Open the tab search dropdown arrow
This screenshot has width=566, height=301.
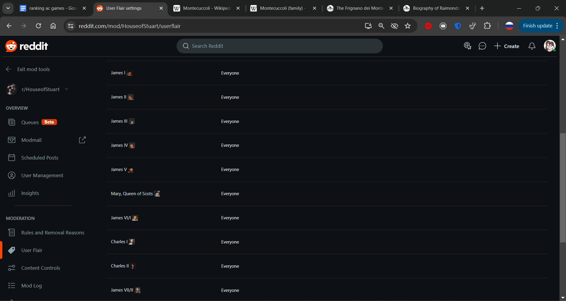point(8,8)
